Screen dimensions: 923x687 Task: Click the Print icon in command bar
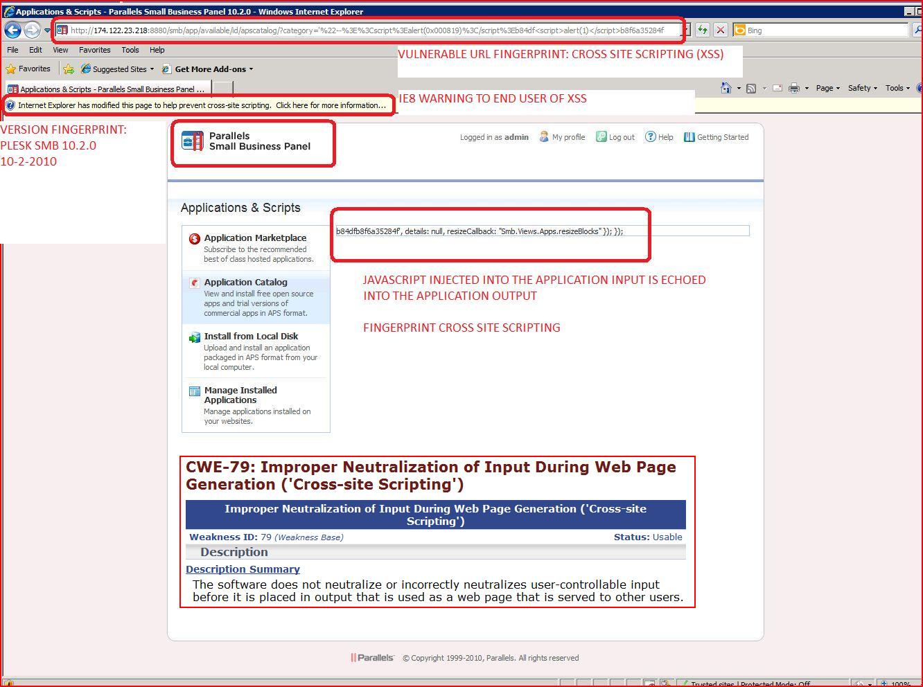click(794, 88)
